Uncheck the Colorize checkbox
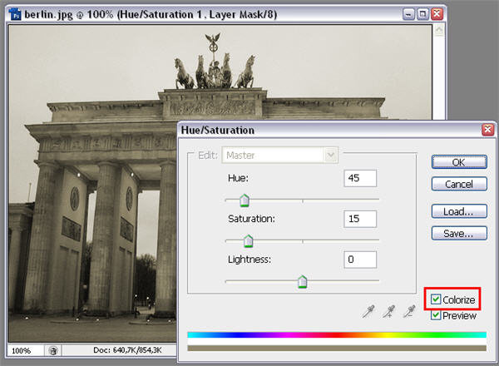This screenshot has height=366, width=499. [x=436, y=299]
